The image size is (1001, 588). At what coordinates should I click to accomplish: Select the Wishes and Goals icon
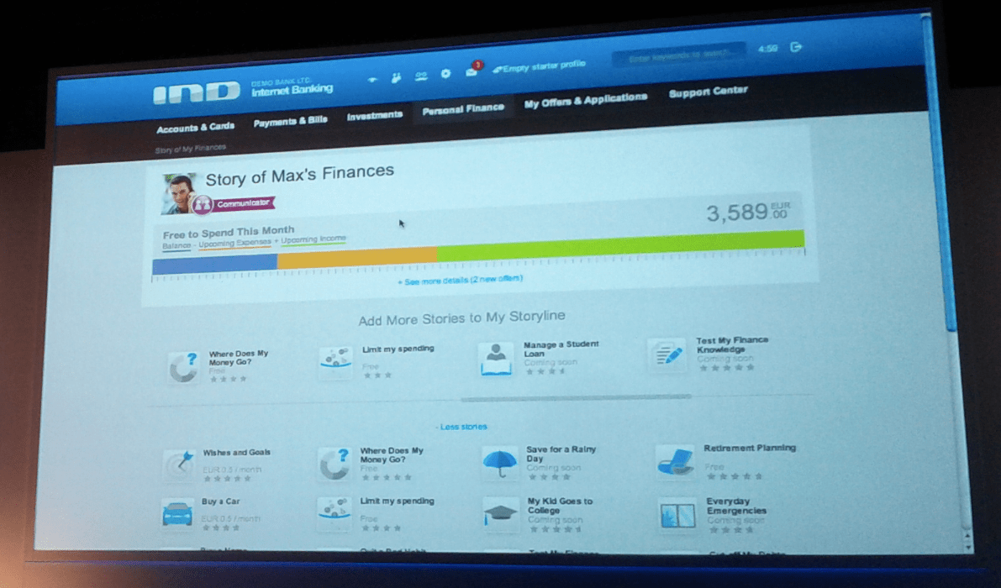[x=178, y=465]
